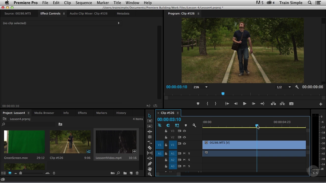Toggle Sync Lock for track V2
326x183 pixels.
pos(179,137)
